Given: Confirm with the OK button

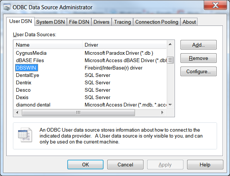Looking at the screenshot, I should (85, 165).
